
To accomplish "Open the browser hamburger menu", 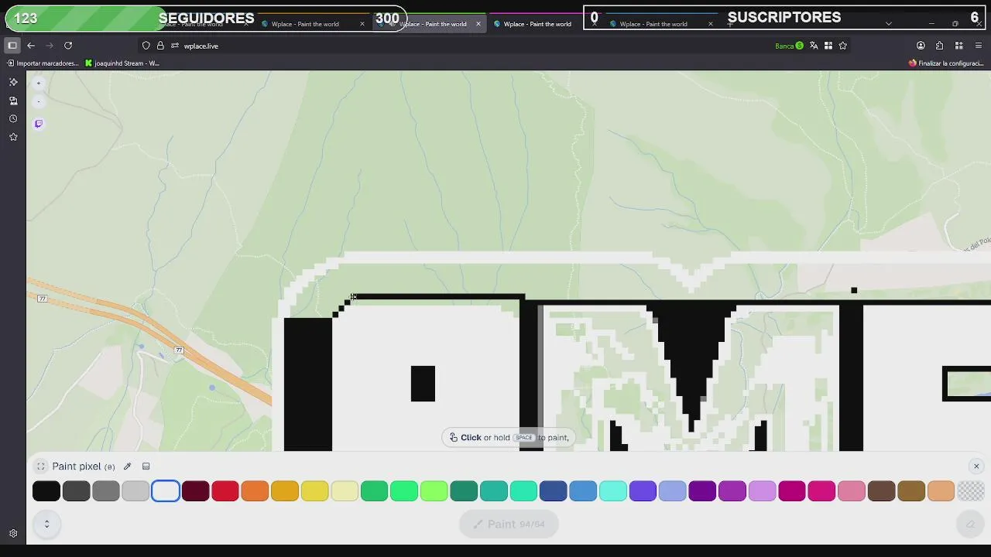I will [979, 46].
